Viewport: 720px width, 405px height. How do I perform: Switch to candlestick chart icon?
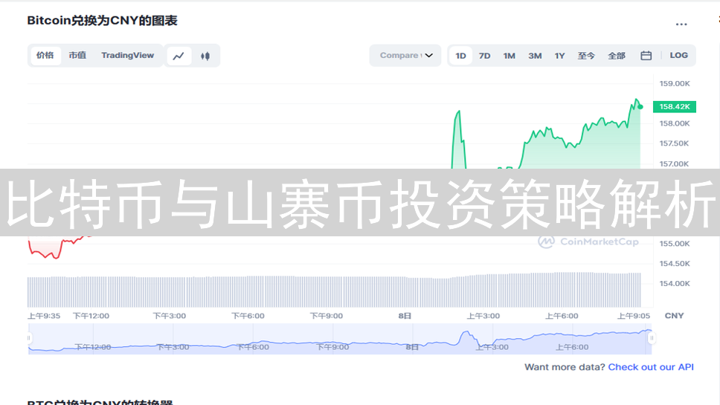pos(205,56)
